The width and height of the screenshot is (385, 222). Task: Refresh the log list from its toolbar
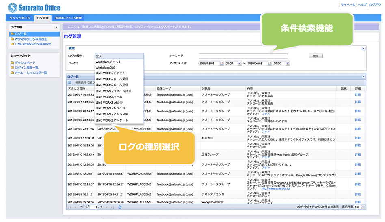coord(70,83)
